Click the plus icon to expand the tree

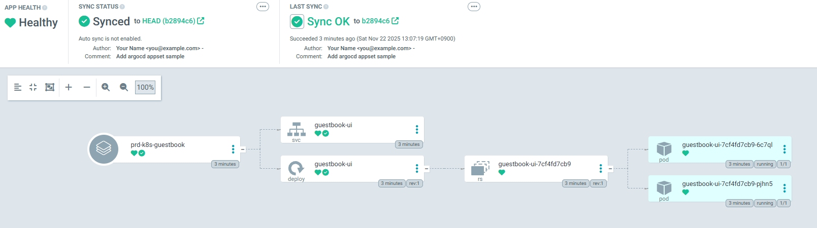click(69, 87)
